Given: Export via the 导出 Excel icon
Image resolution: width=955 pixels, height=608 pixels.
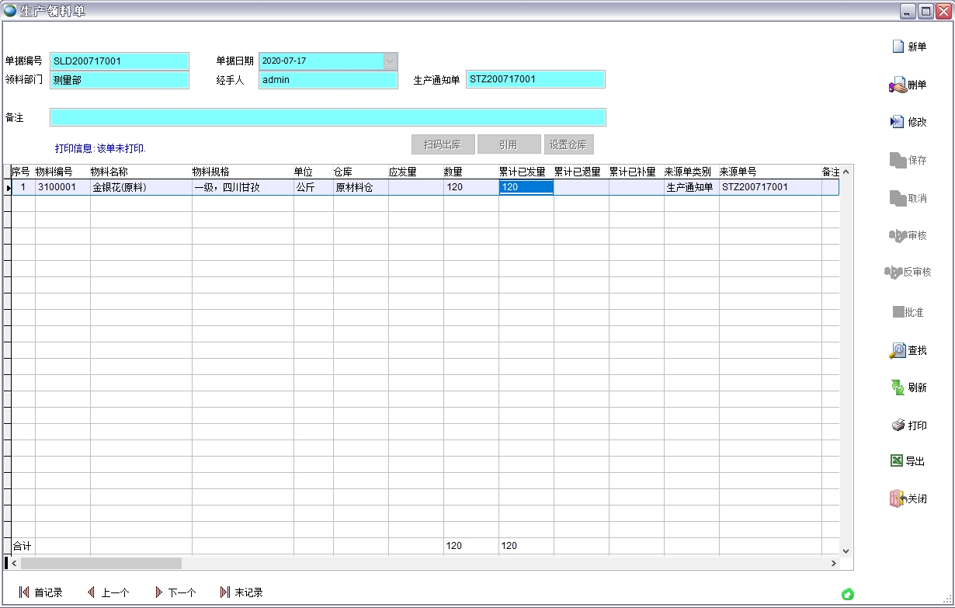Looking at the screenshot, I should click(x=897, y=460).
